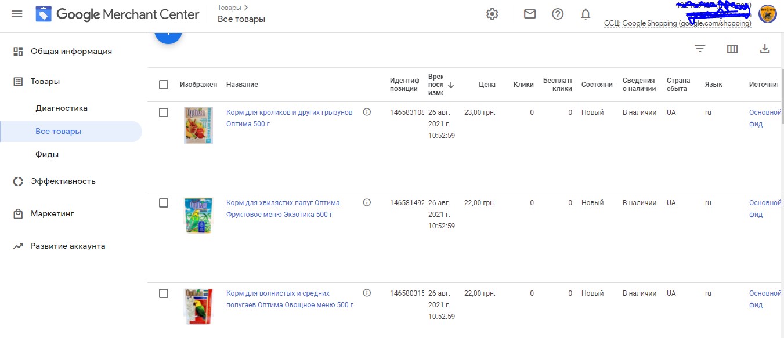
Task: Toggle the select-all checkbox in the header
Action: click(164, 85)
